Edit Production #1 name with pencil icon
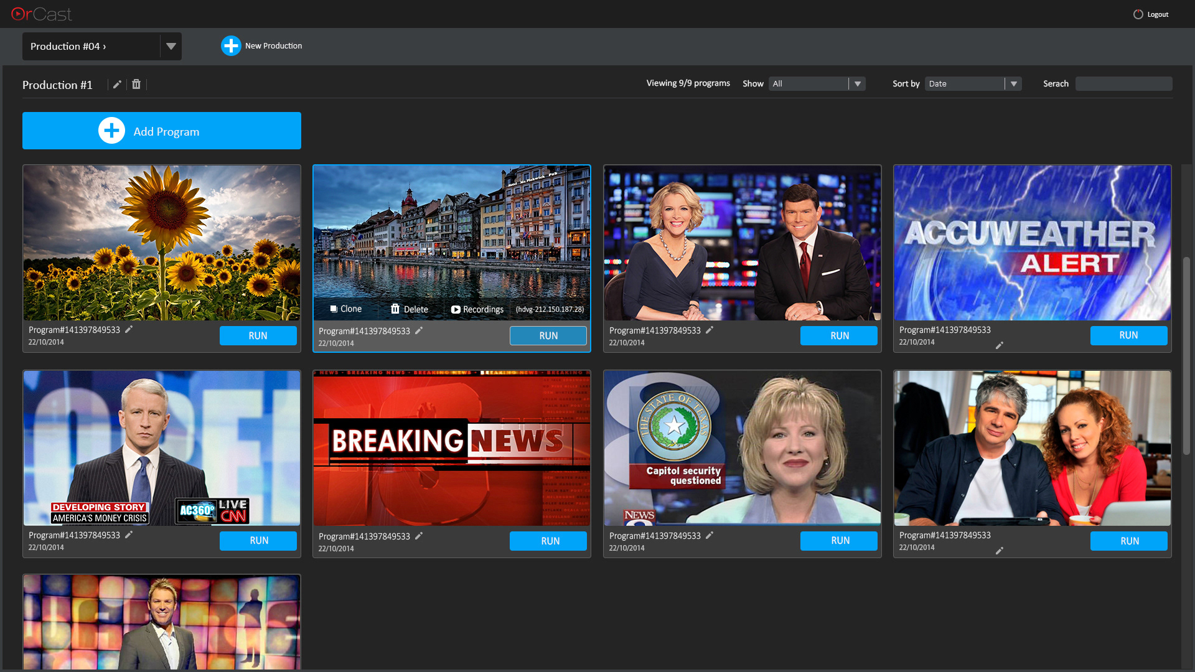Viewport: 1195px width, 672px height. click(117, 85)
